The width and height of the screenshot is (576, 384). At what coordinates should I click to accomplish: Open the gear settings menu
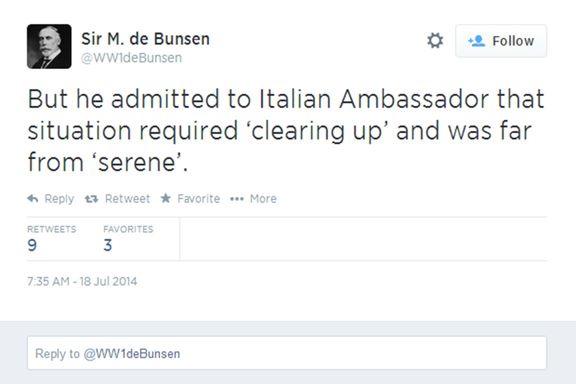tap(435, 41)
